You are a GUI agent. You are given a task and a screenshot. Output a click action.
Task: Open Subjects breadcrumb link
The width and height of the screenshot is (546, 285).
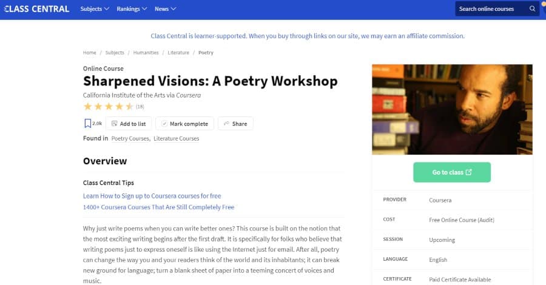115,53
